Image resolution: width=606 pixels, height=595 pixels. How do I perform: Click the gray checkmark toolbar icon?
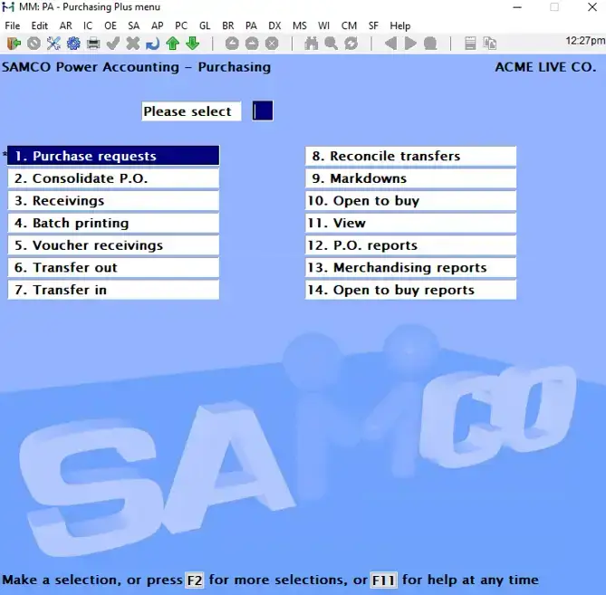[x=113, y=43]
